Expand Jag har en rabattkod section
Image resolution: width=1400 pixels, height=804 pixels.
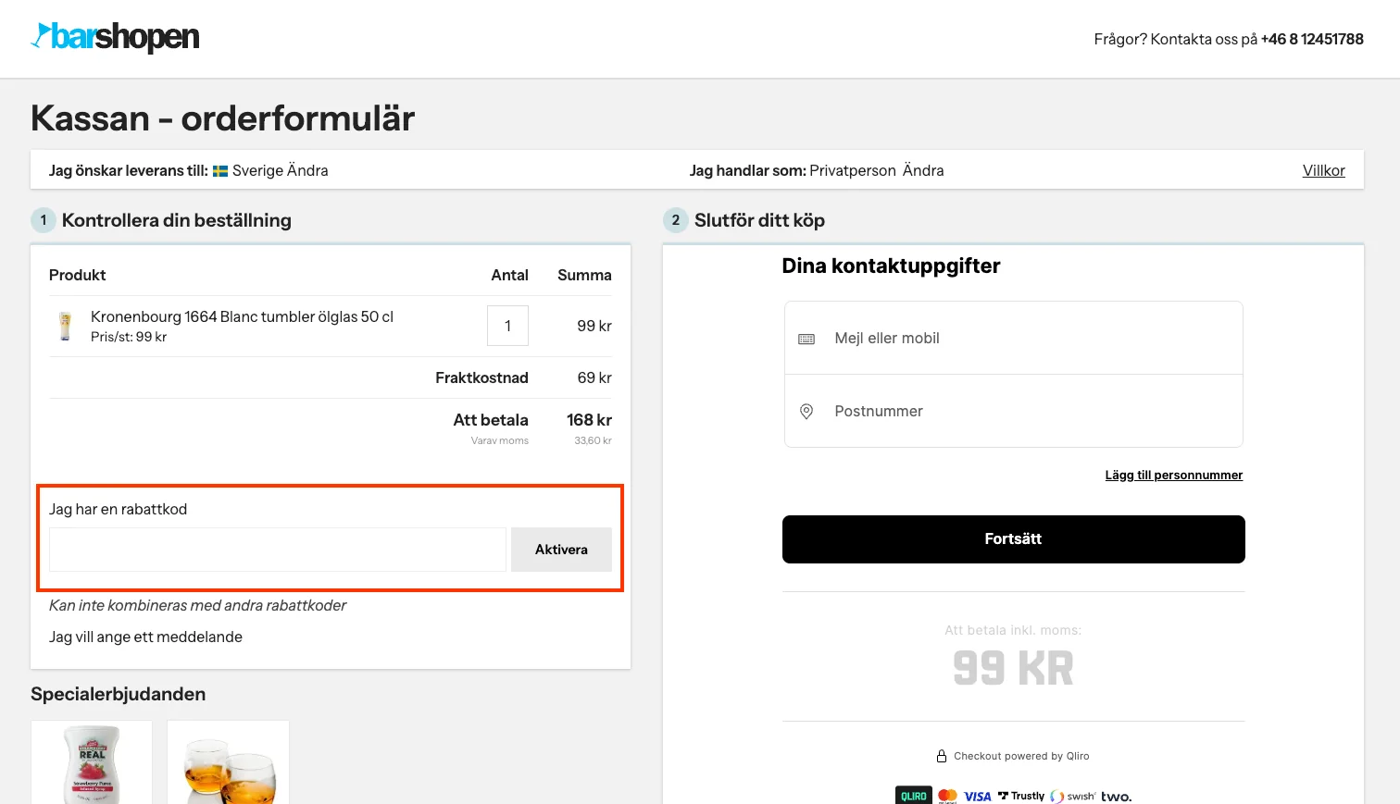pos(118,509)
